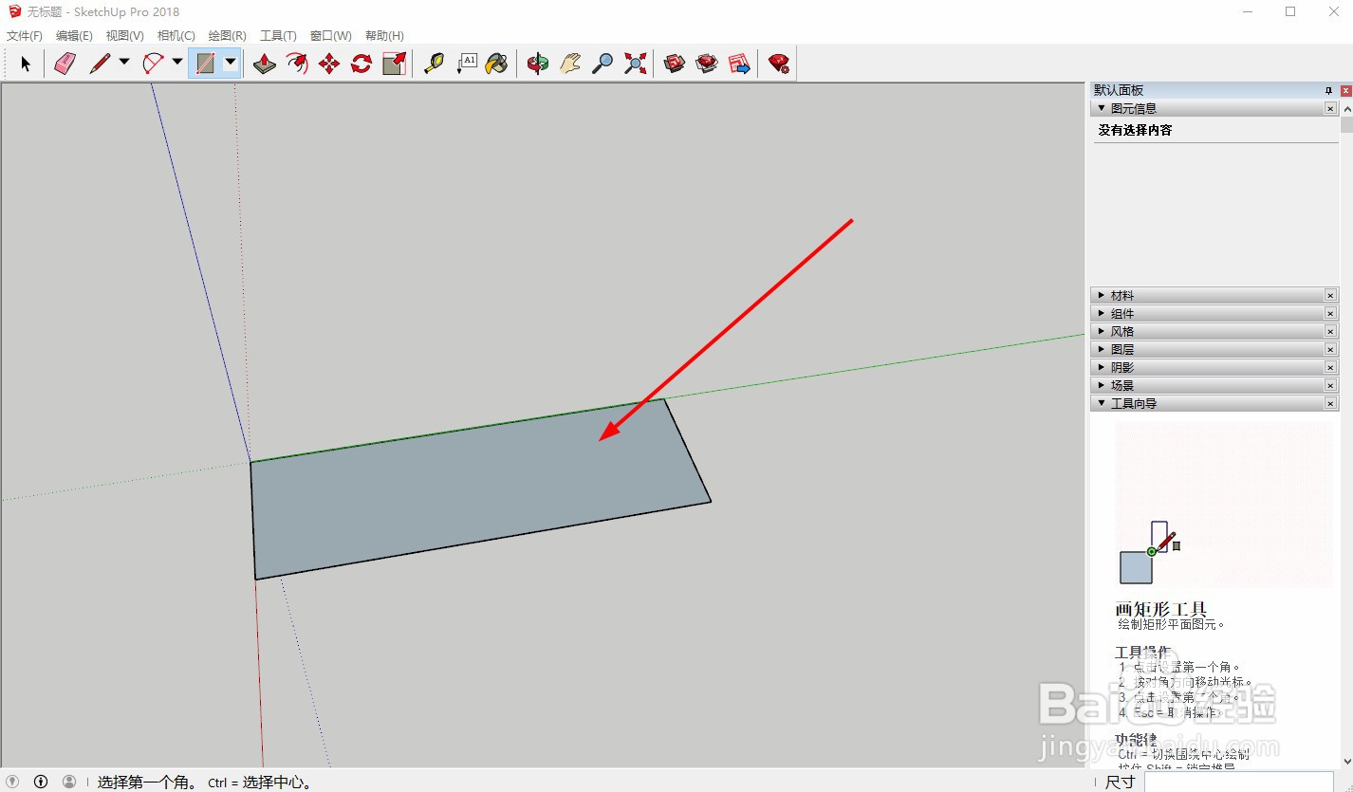The width and height of the screenshot is (1353, 792).
Task: Select the Paint Bucket tool
Action: point(497,64)
